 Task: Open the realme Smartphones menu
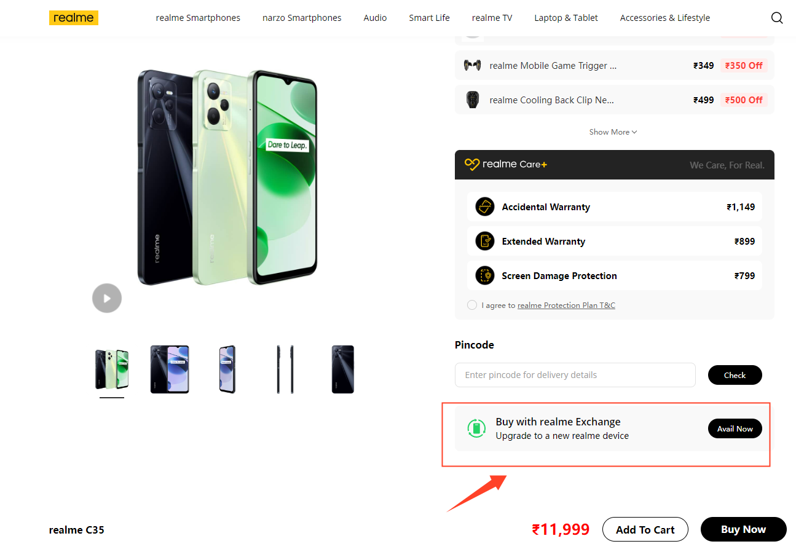point(198,18)
